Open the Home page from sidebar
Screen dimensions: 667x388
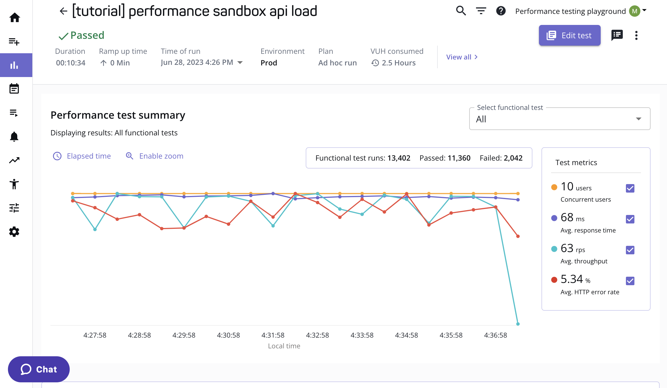14,18
